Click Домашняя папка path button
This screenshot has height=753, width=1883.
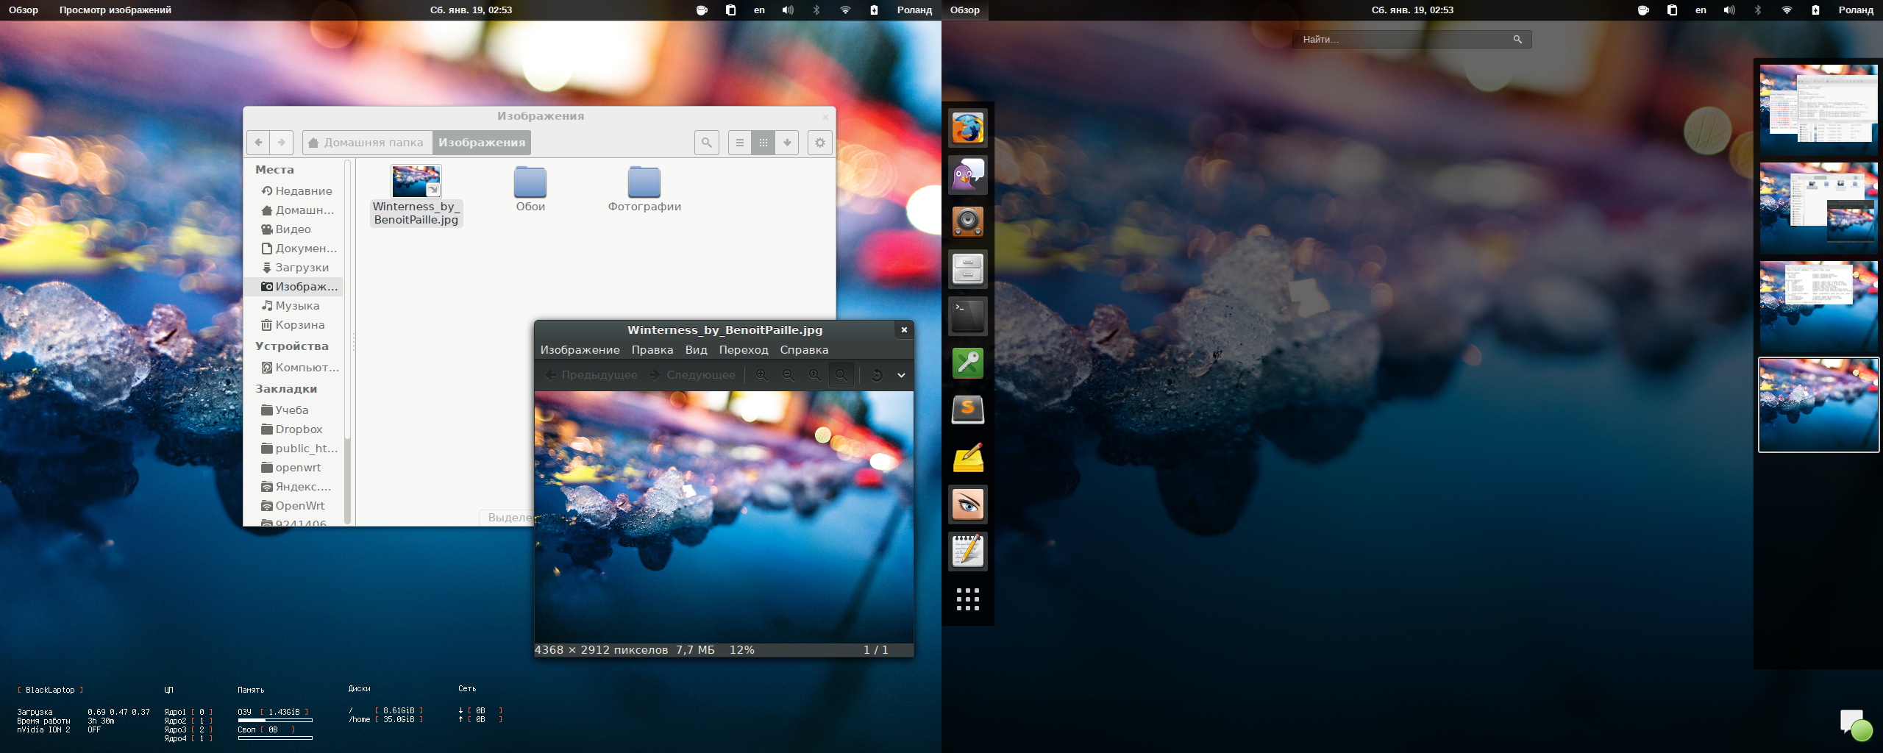pyautogui.click(x=367, y=143)
